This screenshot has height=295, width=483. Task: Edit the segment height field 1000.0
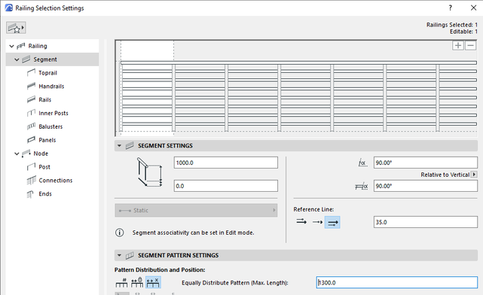226,163
